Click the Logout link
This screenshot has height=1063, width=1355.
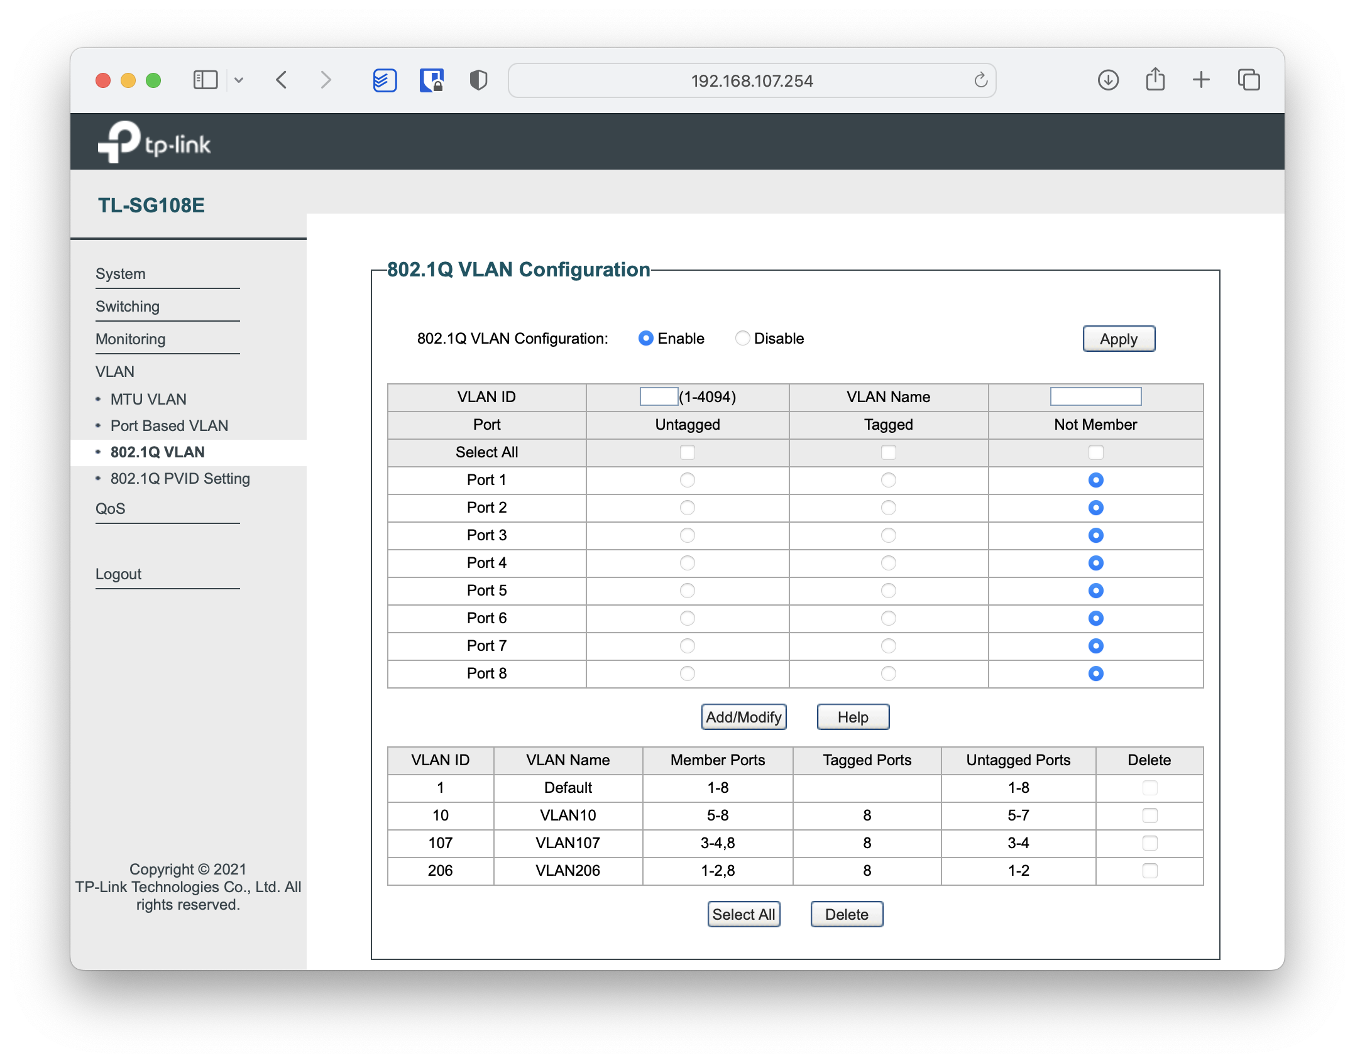click(x=119, y=574)
